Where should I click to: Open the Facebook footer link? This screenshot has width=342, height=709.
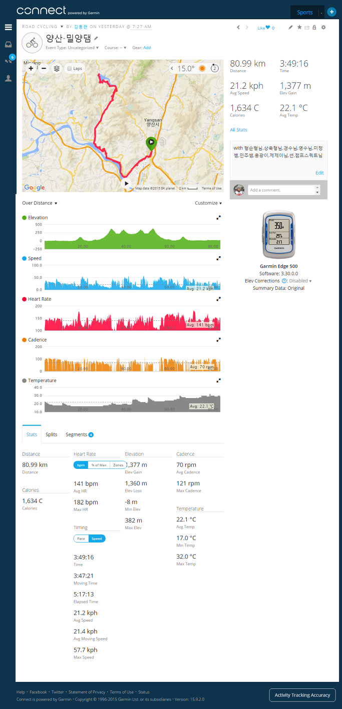38,692
